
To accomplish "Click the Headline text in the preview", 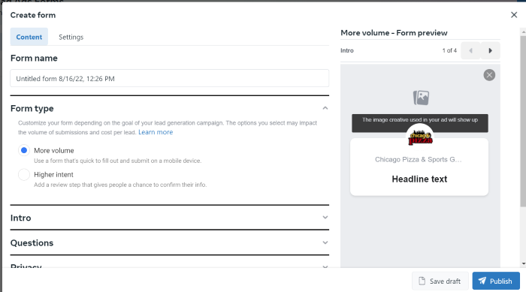I will pyautogui.click(x=419, y=179).
